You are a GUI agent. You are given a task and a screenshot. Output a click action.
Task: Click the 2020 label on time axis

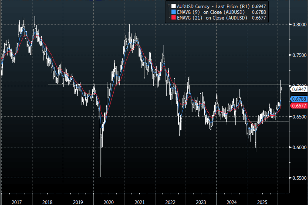tap(109, 202)
